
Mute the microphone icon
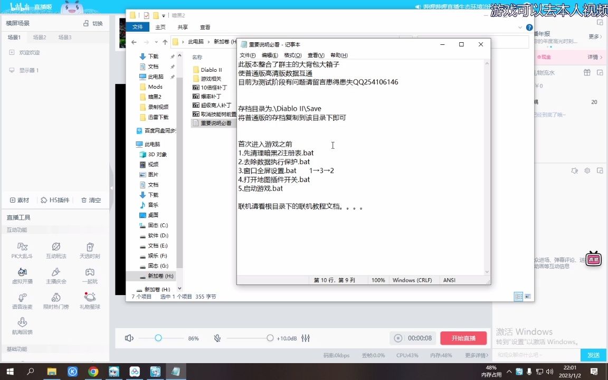click(216, 339)
